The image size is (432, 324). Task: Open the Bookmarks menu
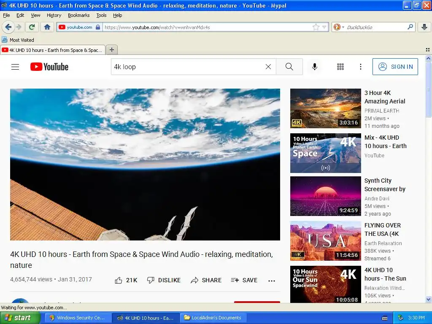click(x=79, y=15)
